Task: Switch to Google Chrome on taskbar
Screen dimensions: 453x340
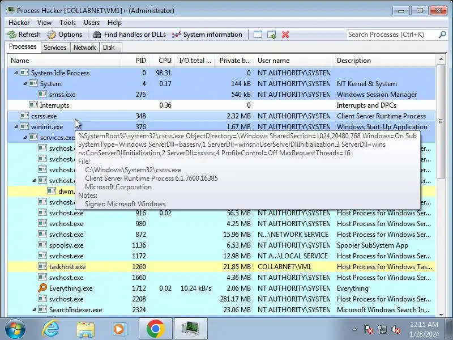Action: 155,329
